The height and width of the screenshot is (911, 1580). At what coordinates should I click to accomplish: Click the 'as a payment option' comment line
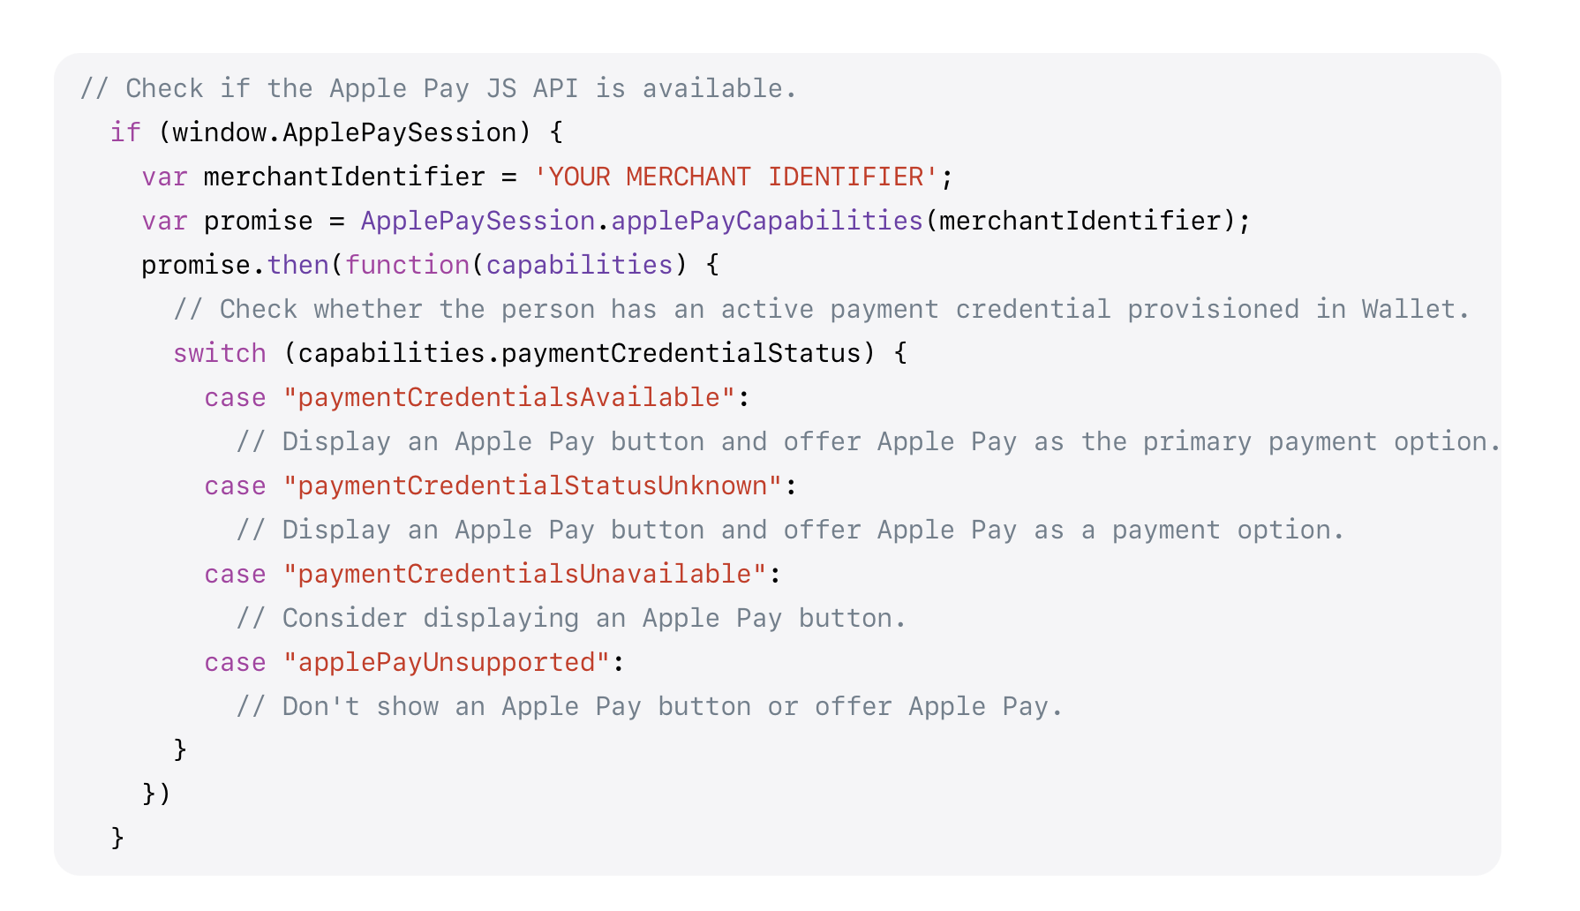tap(790, 530)
